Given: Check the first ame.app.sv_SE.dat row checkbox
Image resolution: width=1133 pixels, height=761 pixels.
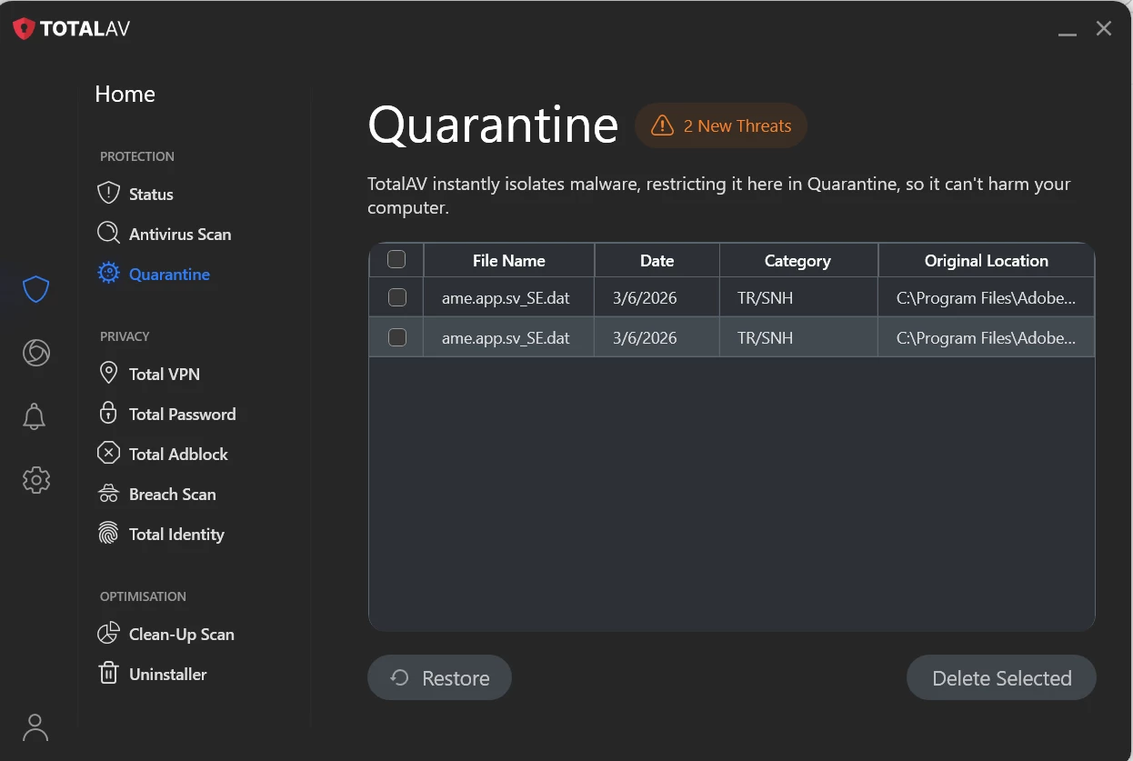Looking at the screenshot, I should coord(397,297).
